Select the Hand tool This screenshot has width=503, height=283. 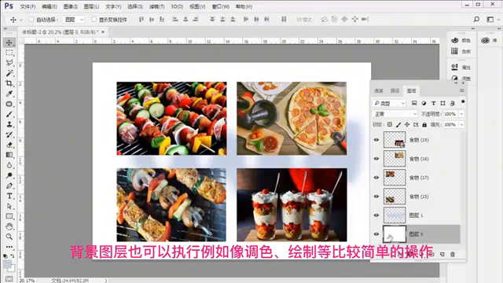tap(9, 226)
